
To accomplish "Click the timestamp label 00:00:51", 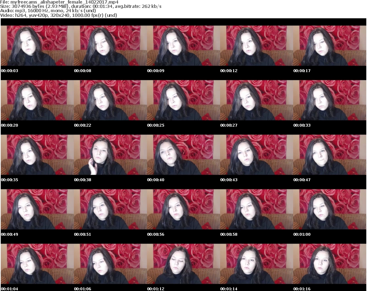I will (83, 234).
